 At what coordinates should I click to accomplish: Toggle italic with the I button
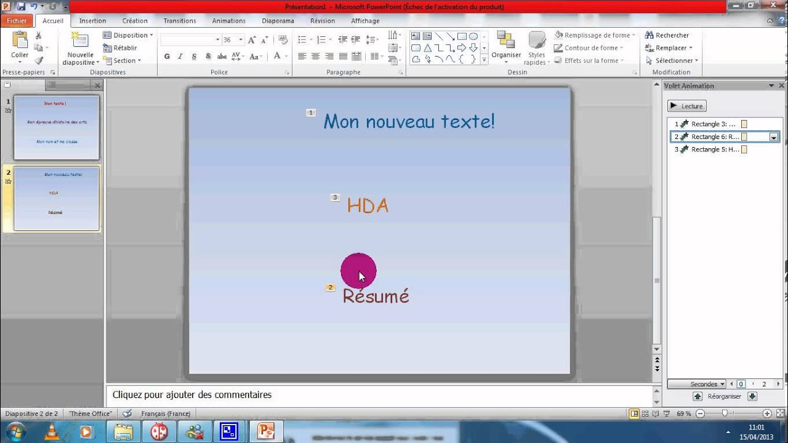pyautogui.click(x=180, y=56)
